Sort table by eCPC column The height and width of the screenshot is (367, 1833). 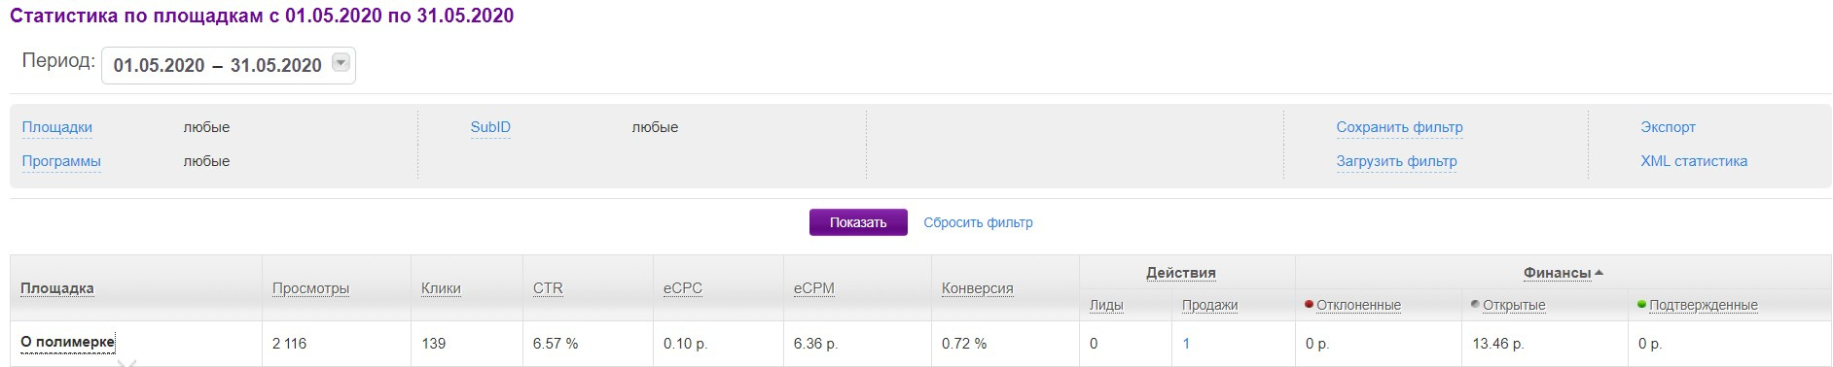[x=683, y=288]
